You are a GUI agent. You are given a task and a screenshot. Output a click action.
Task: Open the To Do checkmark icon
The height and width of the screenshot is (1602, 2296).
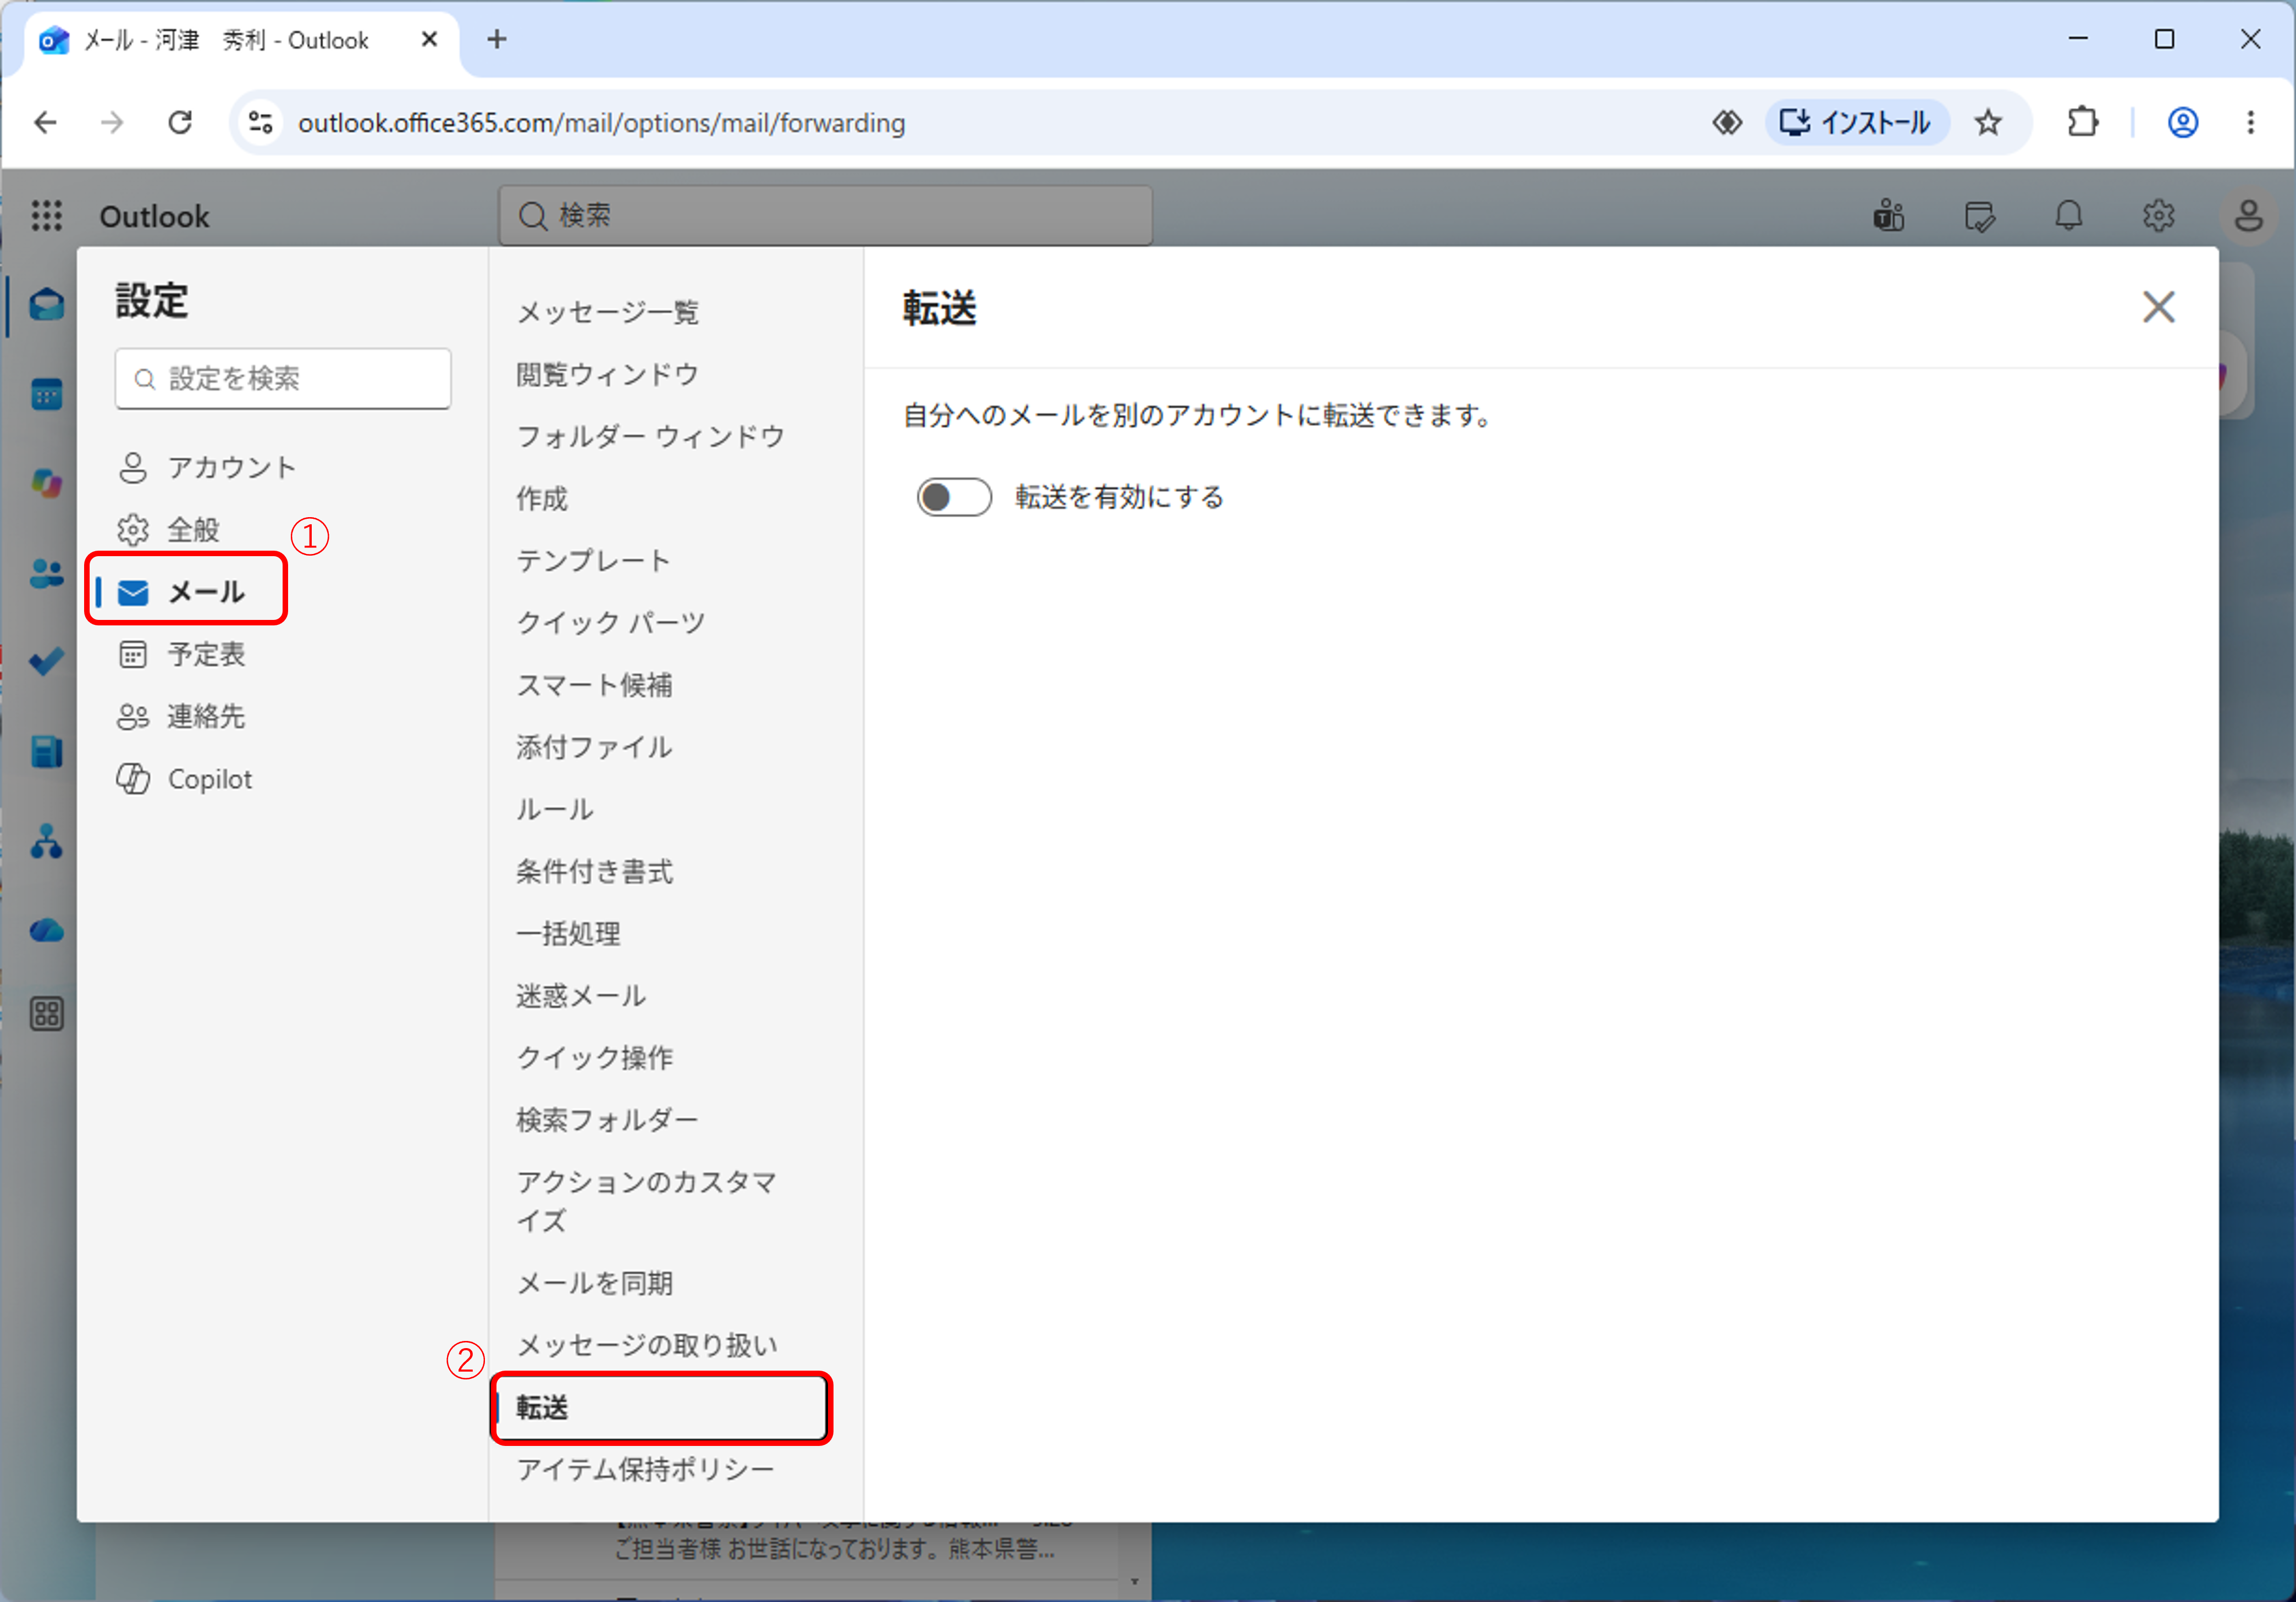tap(46, 662)
